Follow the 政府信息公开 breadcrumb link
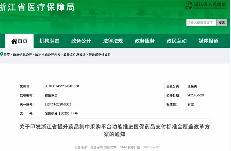231x151 pixels. pyautogui.click(x=22, y=55)
